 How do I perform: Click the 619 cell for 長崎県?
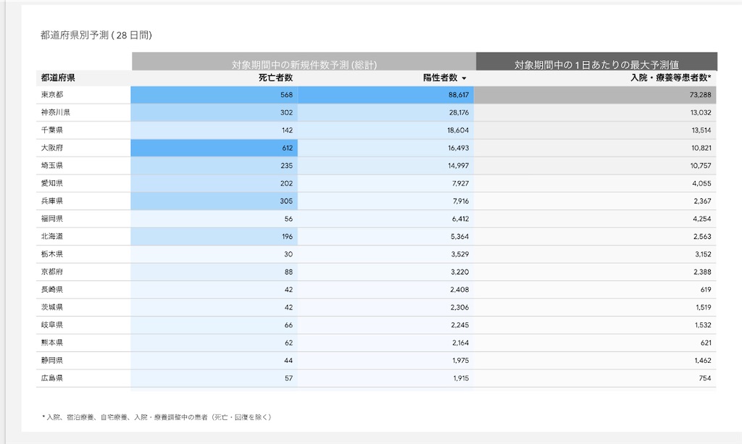(x=595, y=290)
